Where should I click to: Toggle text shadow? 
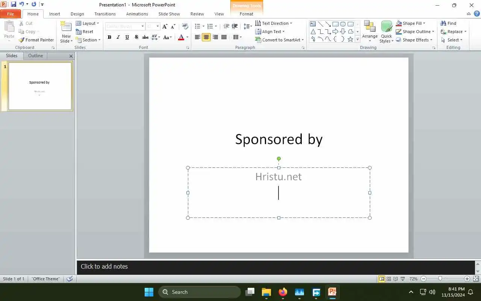pos(136,37)
